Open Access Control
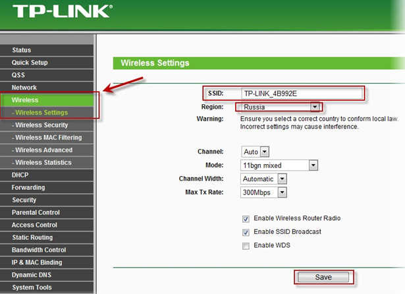 (47, 225)
